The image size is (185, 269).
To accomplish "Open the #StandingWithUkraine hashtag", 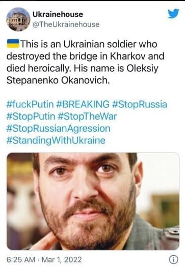I will pyautogui.click(x=56, y=140).
